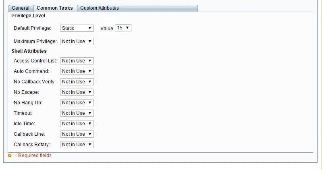
Task: Open the Default Privilege dropdown
Action: pyautogui.click(x=77, y=28)
